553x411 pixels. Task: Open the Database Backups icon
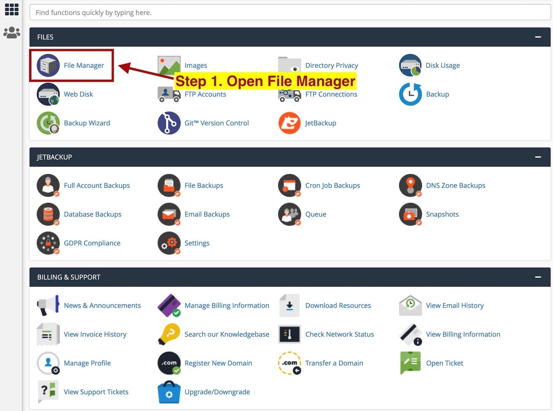48,214
